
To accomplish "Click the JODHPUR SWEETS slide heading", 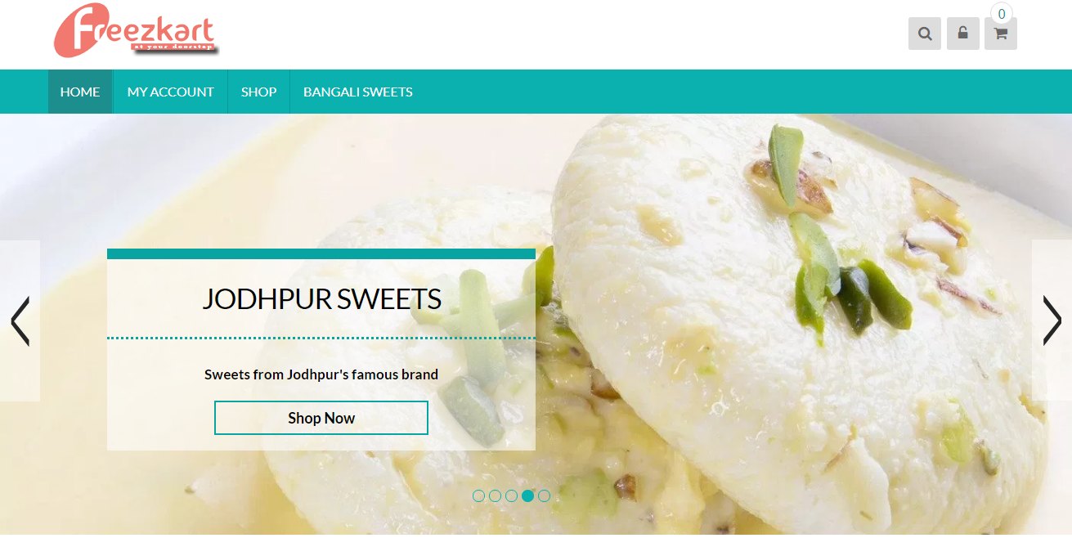I will click(321, 299).
